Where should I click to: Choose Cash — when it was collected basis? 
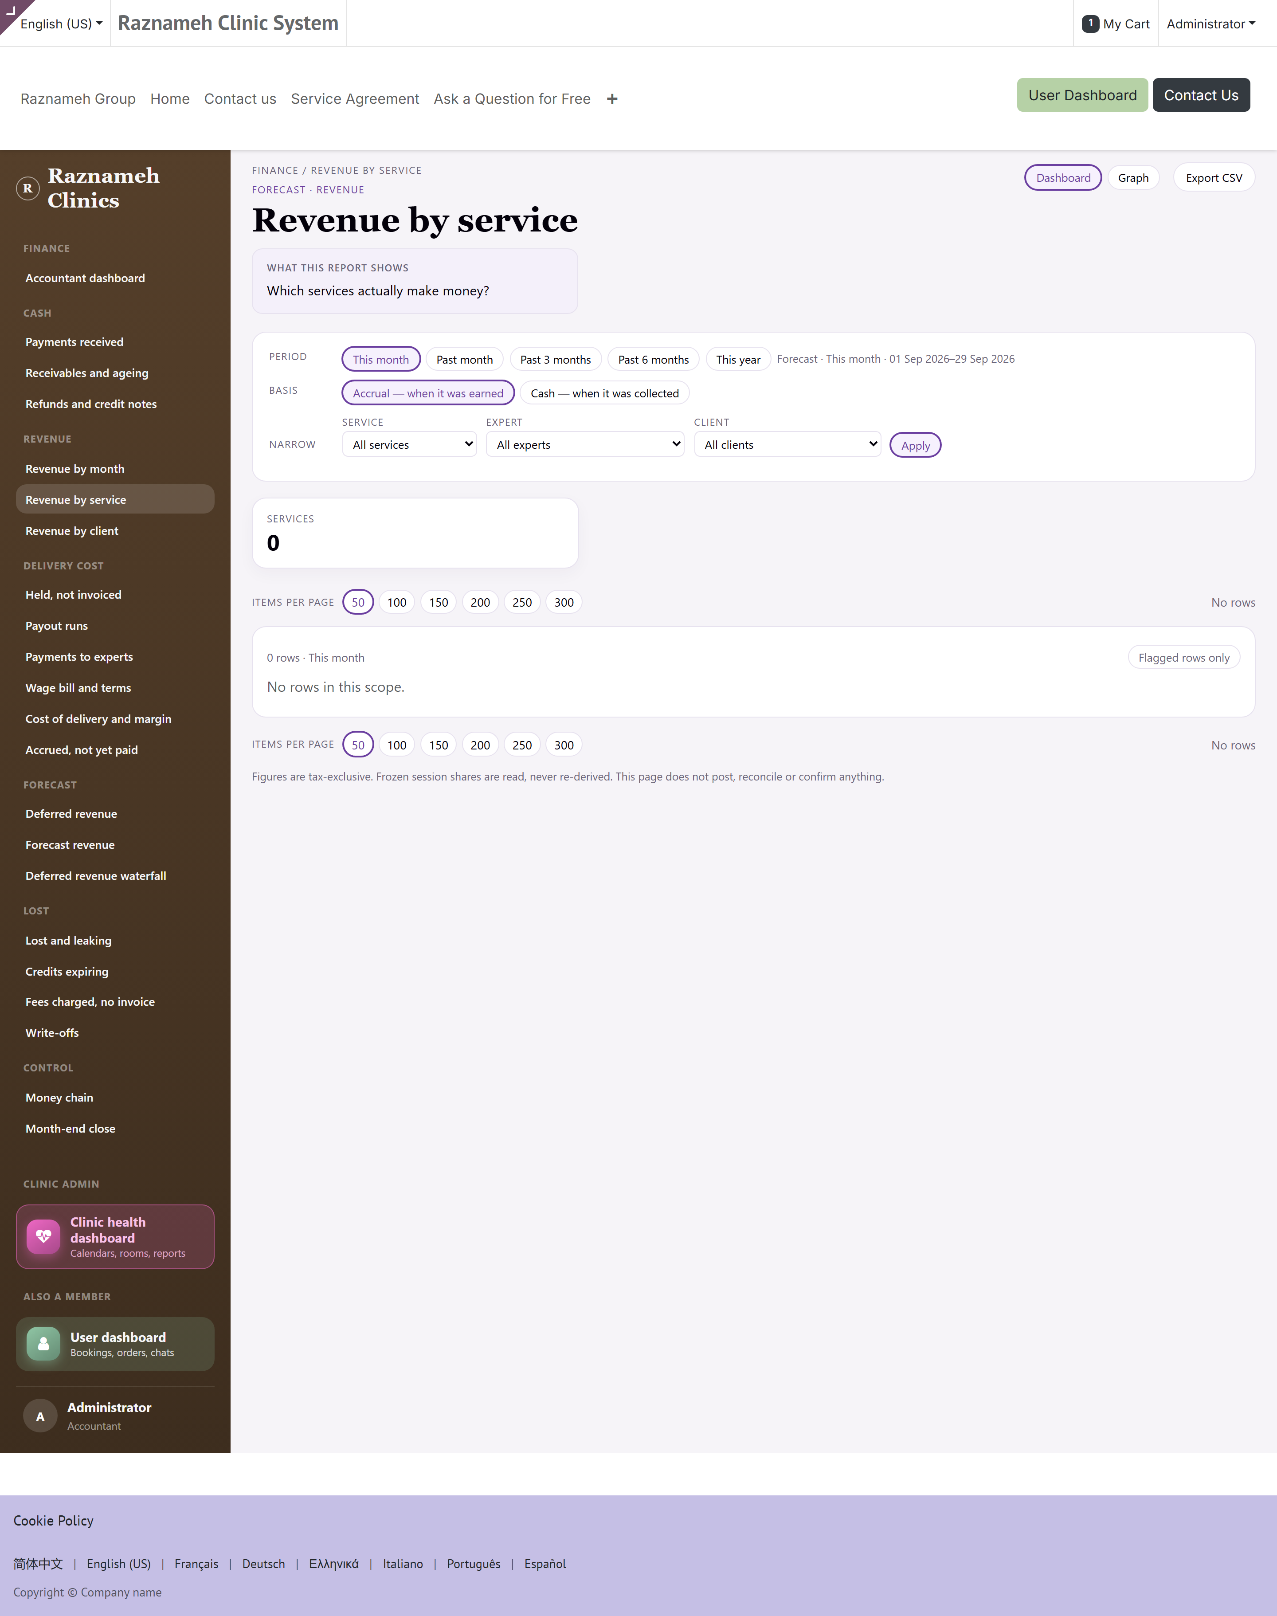click(x=605, y=392)
